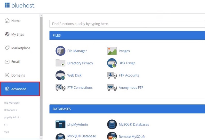Viewport: 205px width, 140px height.
Task: Click the phpMyAdmin icon in Databases
Action: pos(60,124)
